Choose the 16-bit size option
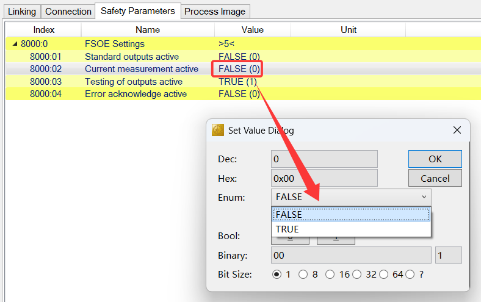The image size is (481, 302). click(330, 275)
